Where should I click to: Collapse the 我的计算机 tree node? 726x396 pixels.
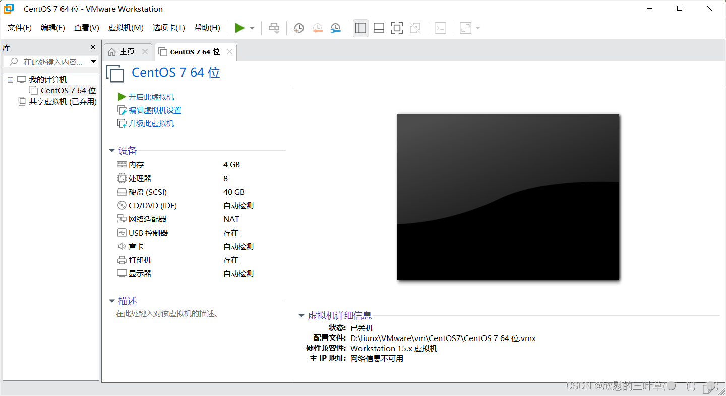(10, 80)
